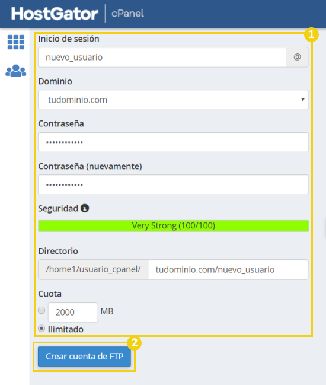326x385 pixels.
Task: Click the Seguridad info icon
Action: [85, 208]
